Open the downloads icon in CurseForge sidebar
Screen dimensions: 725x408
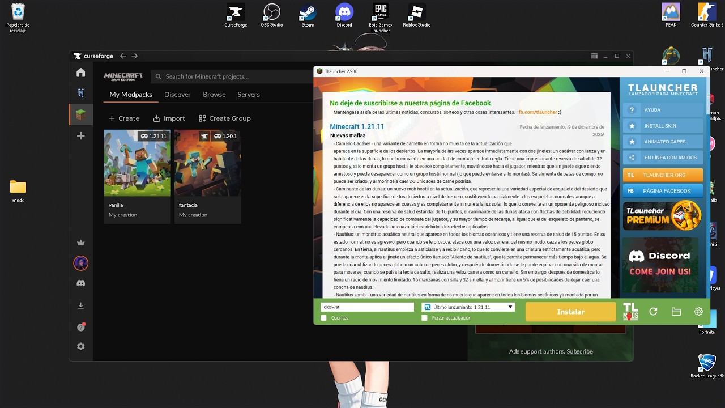coord(80,305)
